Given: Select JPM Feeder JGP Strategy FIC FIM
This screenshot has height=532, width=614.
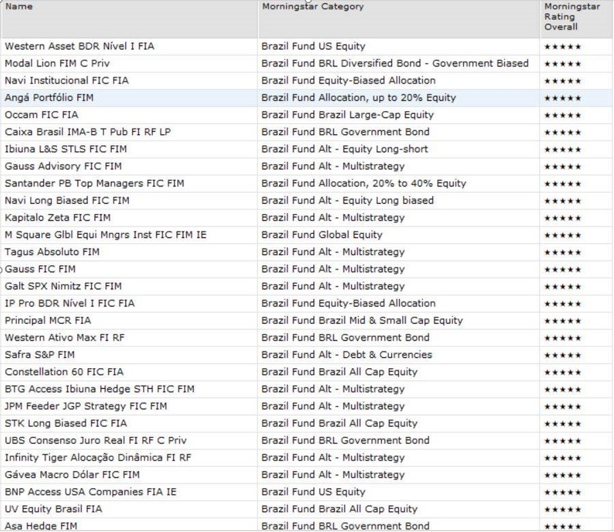Looking at the screenshot, I should pyautogui.click(x=85, y=406).
